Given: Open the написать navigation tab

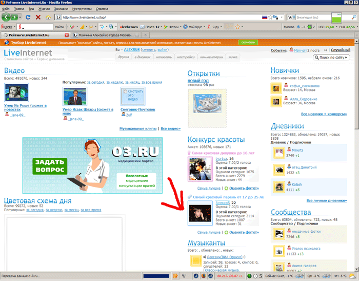Looking at the screenshot, I should [164, 57].
